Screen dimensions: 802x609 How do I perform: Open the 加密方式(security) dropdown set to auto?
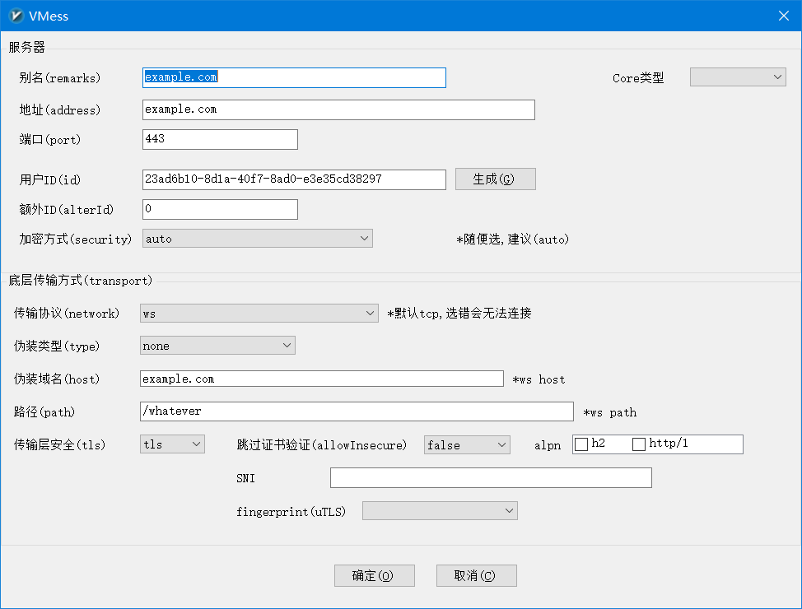click(258, 238)
